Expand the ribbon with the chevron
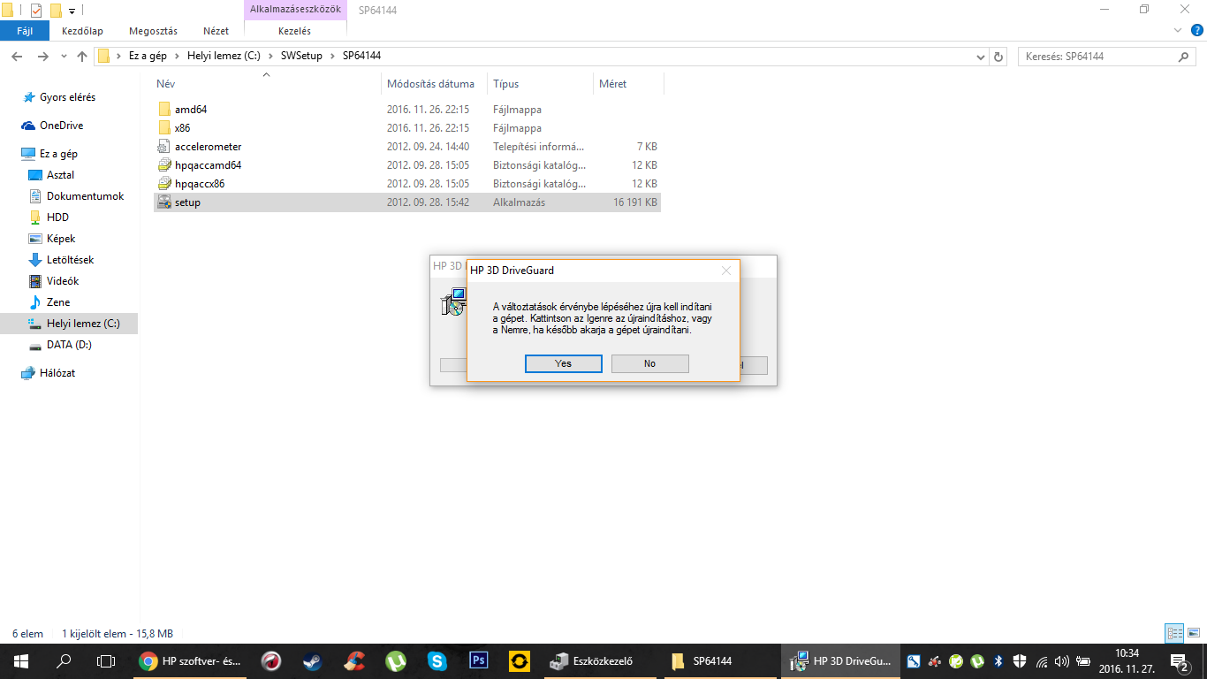The image size is (1207, 679). coord(1177,30)
